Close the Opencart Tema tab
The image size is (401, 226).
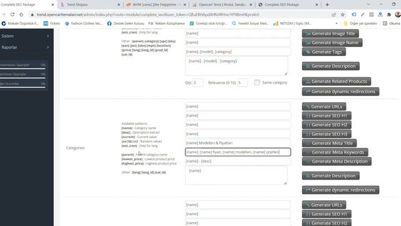[251, 4]
